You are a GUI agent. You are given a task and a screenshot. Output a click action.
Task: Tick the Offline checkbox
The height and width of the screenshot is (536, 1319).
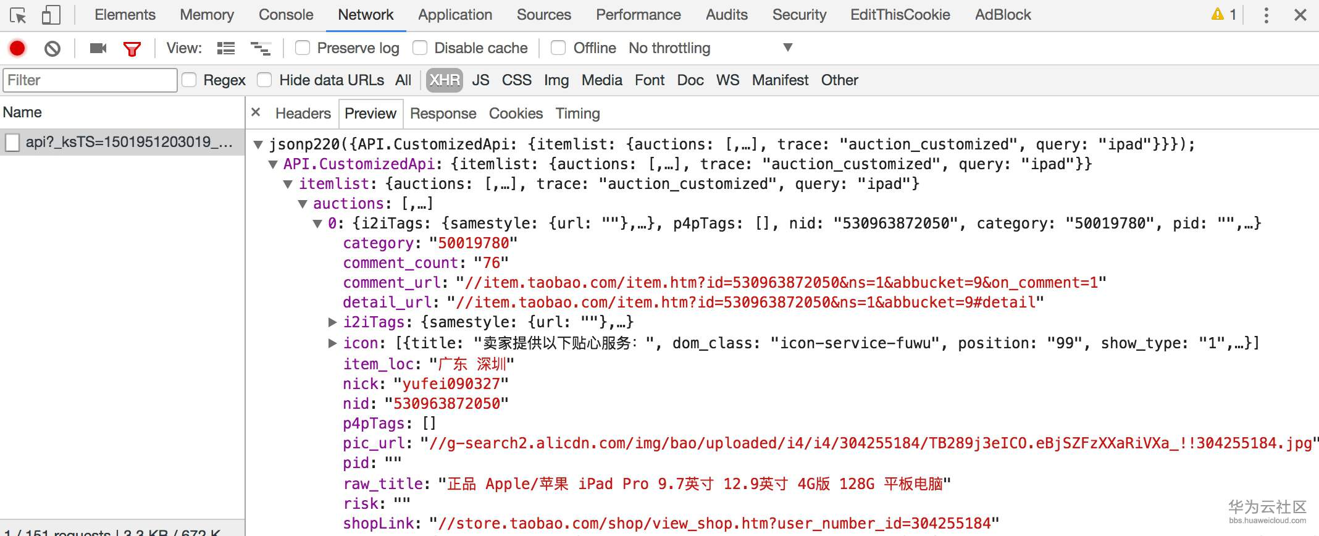pos(558,48)
